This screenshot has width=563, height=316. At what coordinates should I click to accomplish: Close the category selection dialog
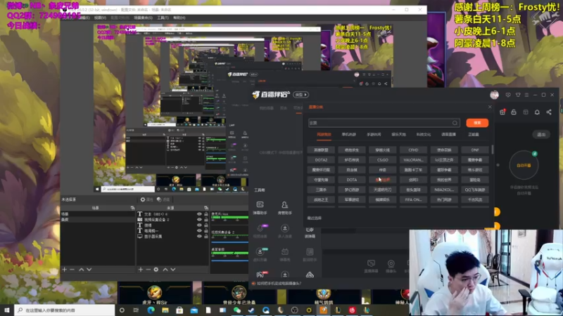pos(490,107)
